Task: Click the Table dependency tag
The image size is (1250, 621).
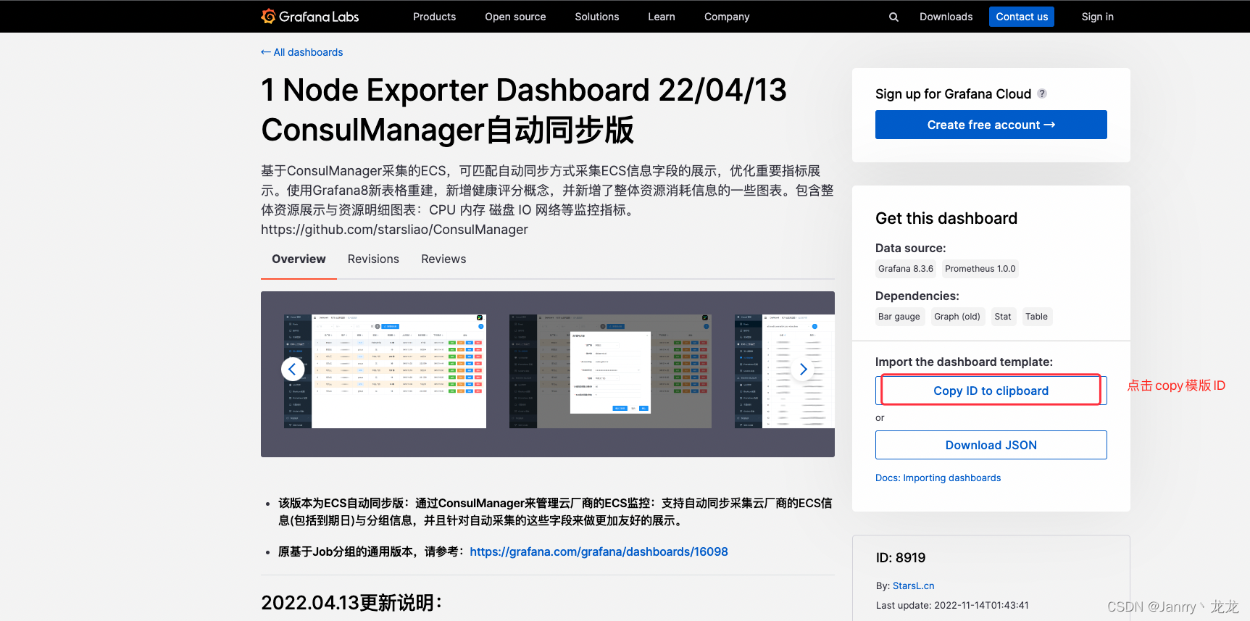Action: click(x=1036, y=317)
